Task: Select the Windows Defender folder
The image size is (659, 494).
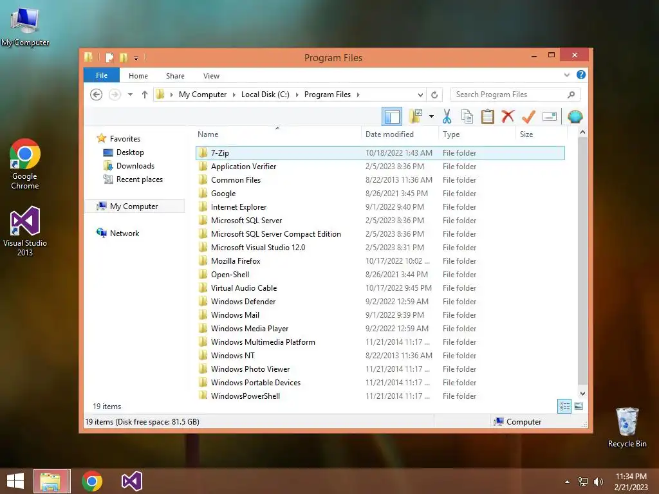Action: coord(380,301)
